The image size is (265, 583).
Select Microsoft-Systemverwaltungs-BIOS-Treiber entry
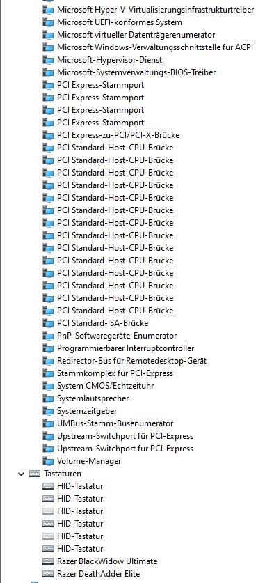tap(136, 72)
